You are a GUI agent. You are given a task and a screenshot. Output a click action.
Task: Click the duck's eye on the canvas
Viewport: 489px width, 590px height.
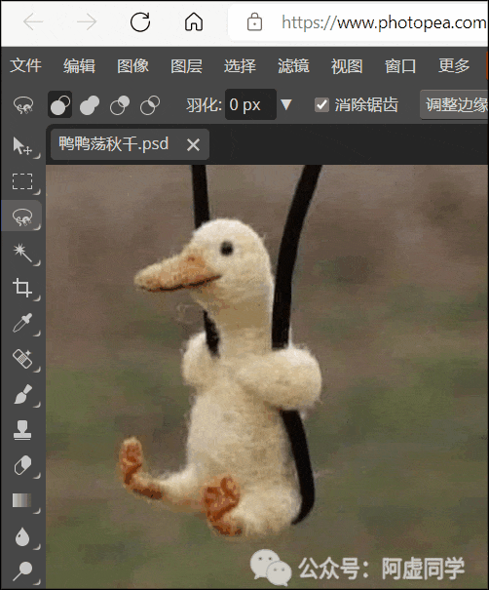click(x=227, y=248)
